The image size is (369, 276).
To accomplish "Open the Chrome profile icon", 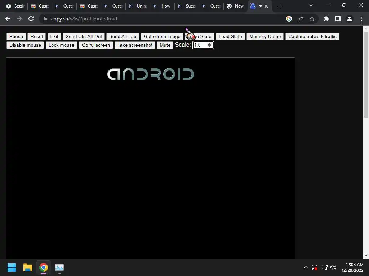I will click(x=350, y=19).
